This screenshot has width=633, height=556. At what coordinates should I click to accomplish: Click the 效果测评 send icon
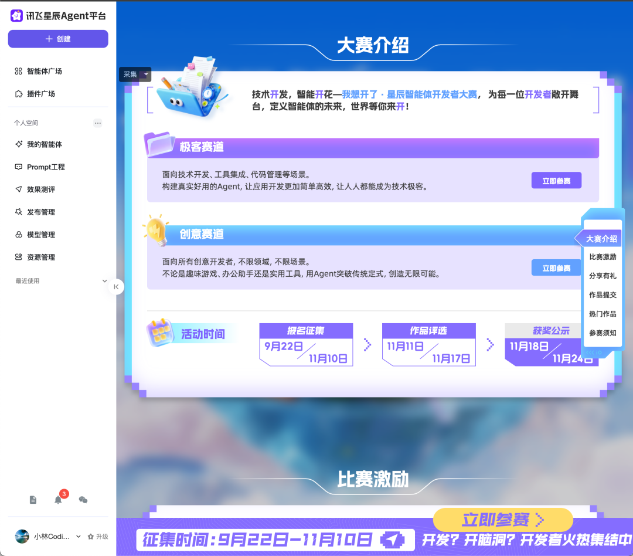pos(19,189)
